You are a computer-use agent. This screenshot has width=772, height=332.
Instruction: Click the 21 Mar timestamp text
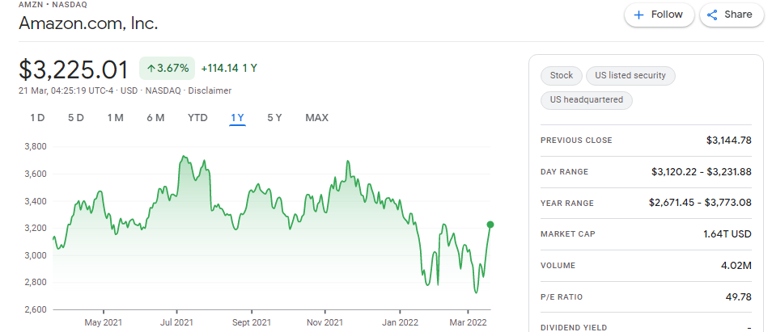[66, 90]
